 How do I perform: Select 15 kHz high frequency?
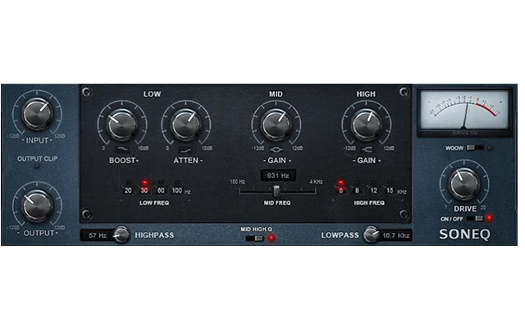[390, 190]
